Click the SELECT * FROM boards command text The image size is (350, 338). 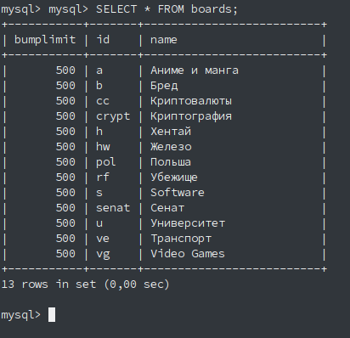click(x=167, y=9)
